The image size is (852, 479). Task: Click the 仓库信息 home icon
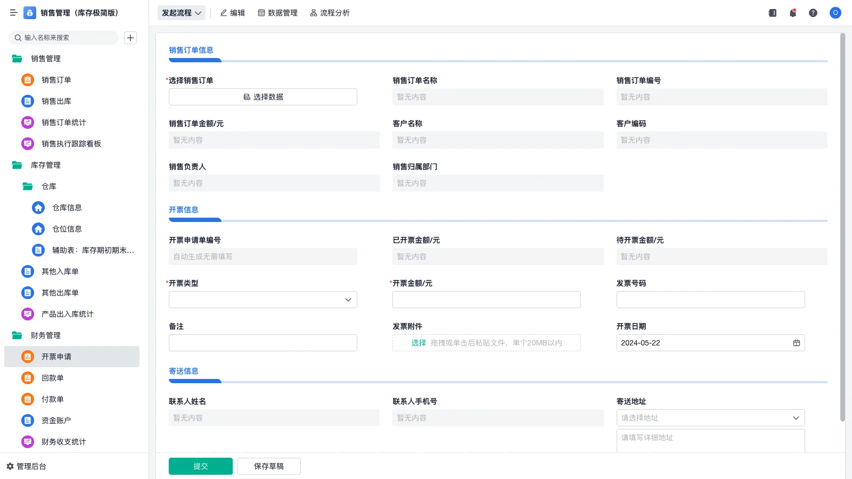(x=38, y=208)
